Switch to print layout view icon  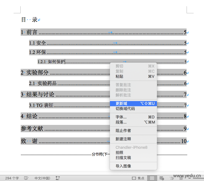pyautogui.click(x=152, y=178)
